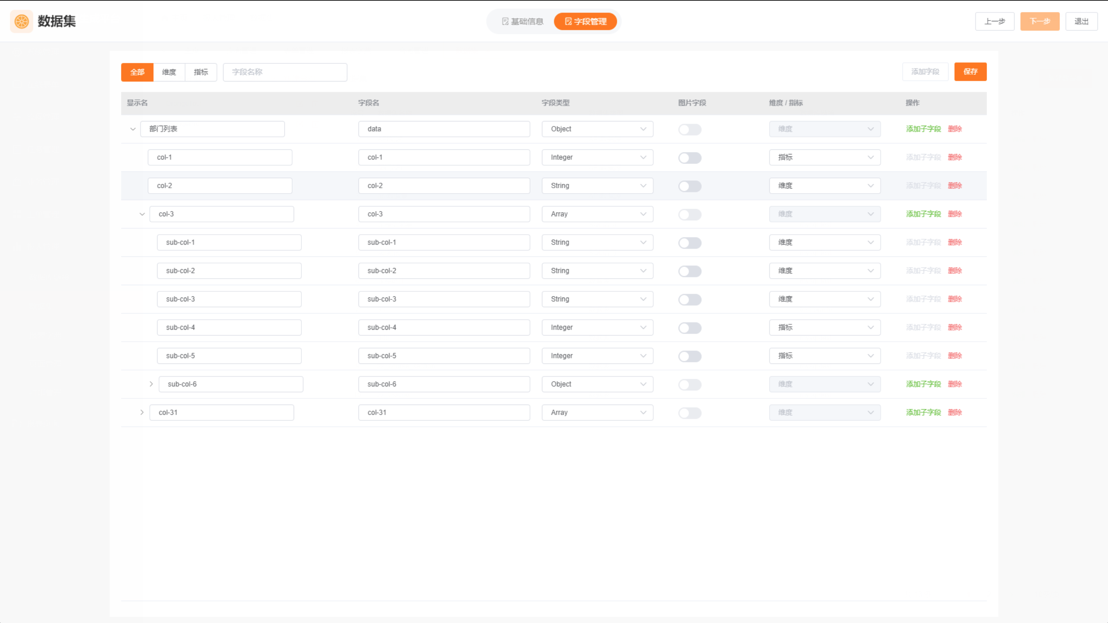Click 字段管理 step tab icon

point(568,21)
